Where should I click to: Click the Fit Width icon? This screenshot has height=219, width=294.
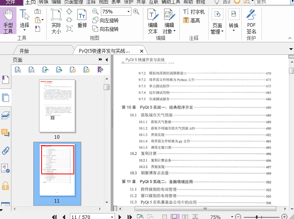click(x=69, y=20)
